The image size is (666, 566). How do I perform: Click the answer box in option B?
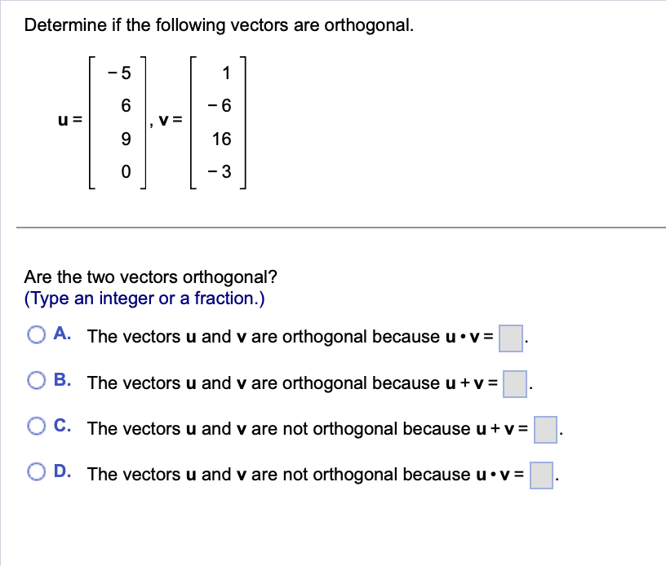click(513, 385)
